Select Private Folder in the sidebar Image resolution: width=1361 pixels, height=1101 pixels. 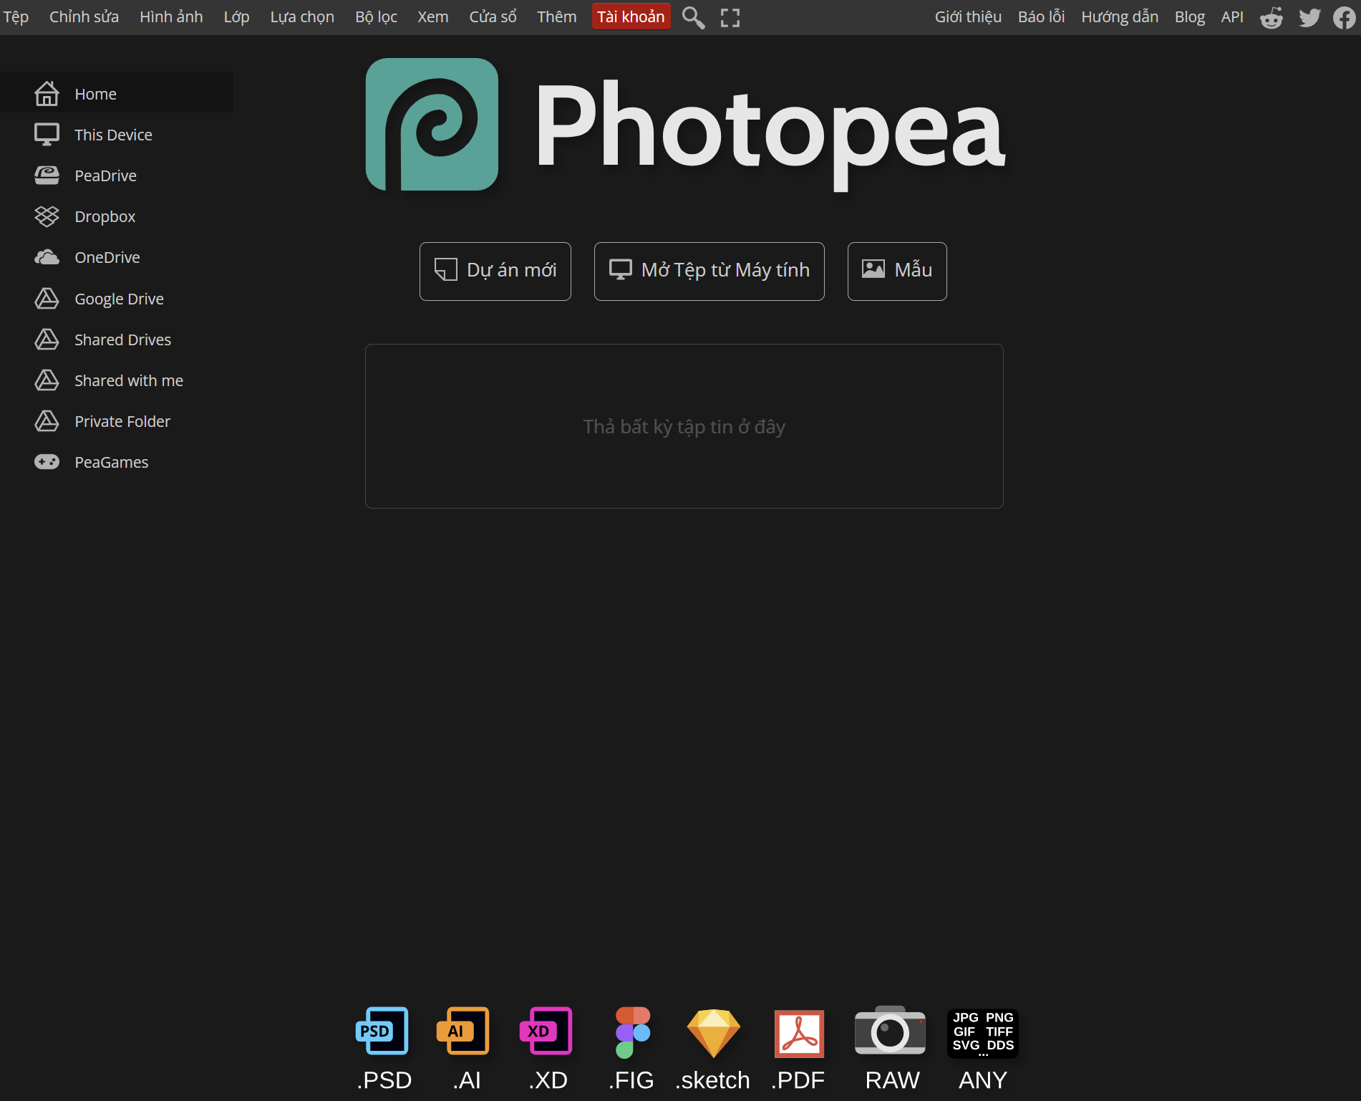(x=122, y=421)
